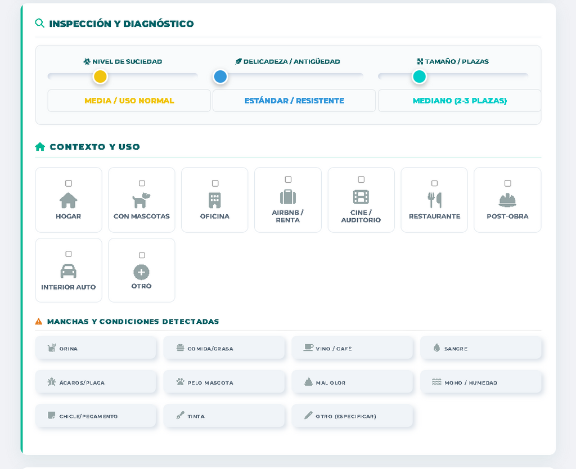Click the suitcase icon for Airbnb / Renta
The width and height of the screenshot is (576, 469).
coord(288,197)
